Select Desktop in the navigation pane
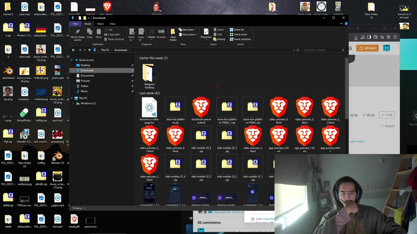417x234 pixels. coord(85,65)
